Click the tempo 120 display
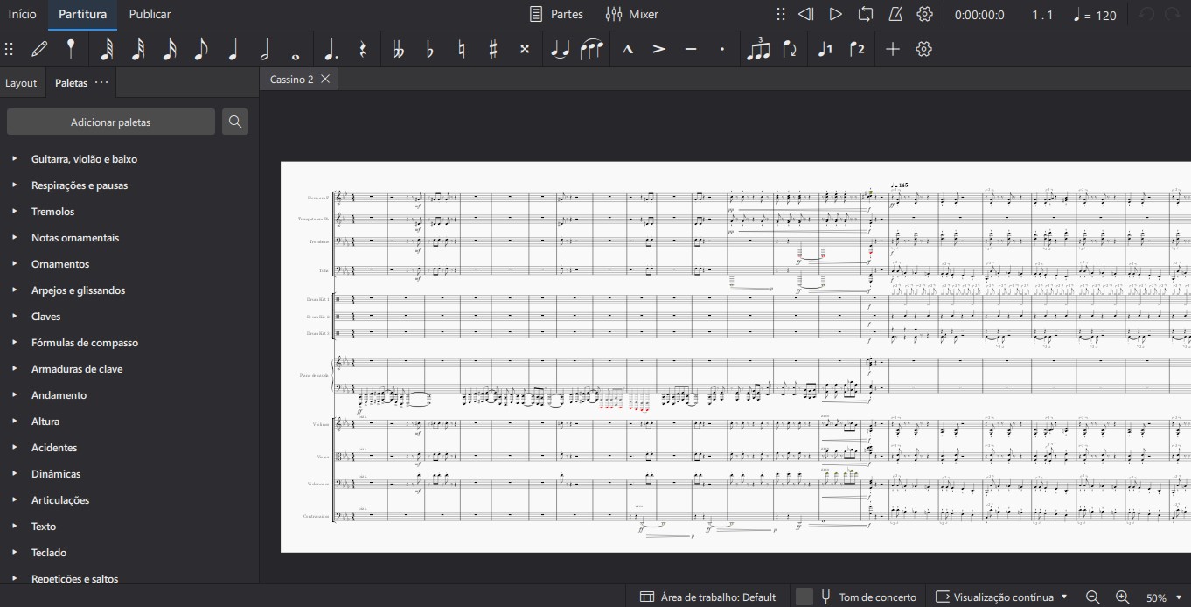Image resolution: width=1191 pixels, height=607 pixels. (x=1095, y=14)
